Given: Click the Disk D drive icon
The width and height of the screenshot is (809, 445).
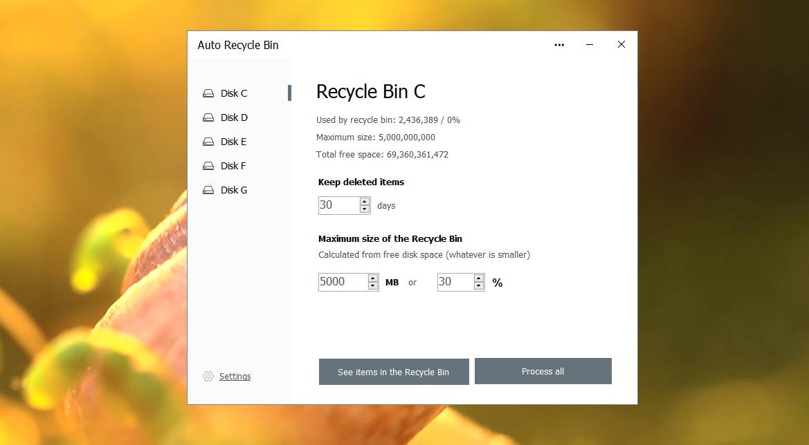Looking at the screenshot, I should 208,118.
